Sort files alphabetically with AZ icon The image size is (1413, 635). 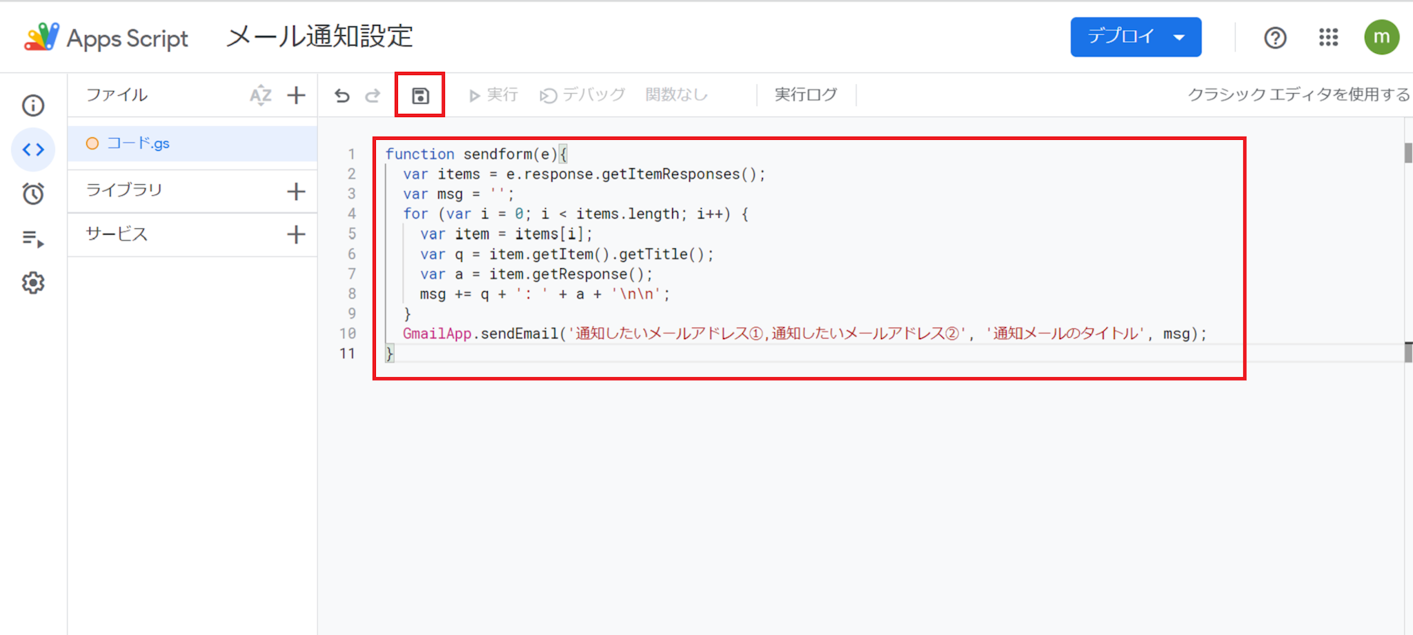coord(260,95)
